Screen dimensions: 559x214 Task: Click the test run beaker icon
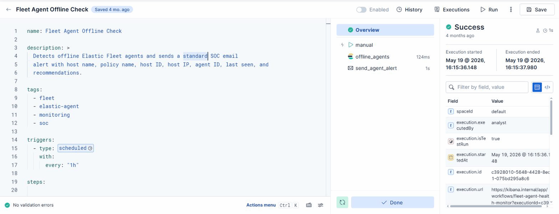pyautogui.click(x=538, y=31)
